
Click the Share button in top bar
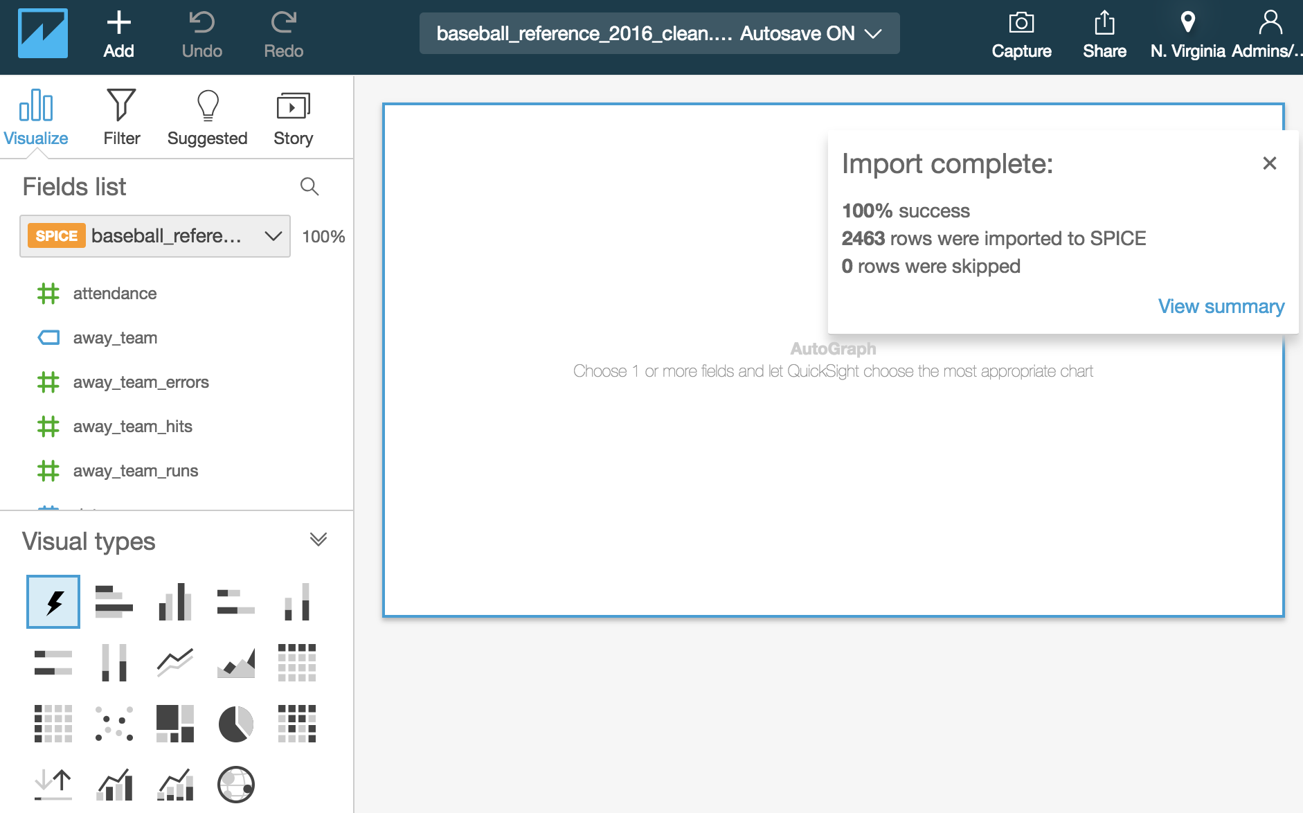click(1104, 35)
